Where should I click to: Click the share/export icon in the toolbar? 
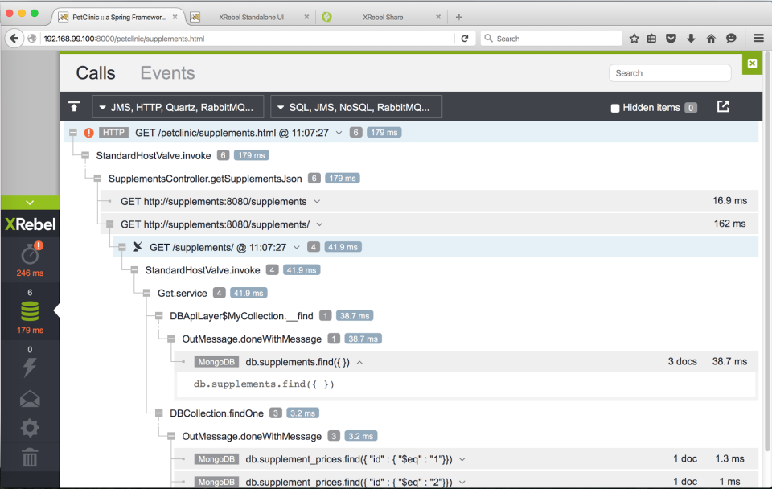point(722,105)
